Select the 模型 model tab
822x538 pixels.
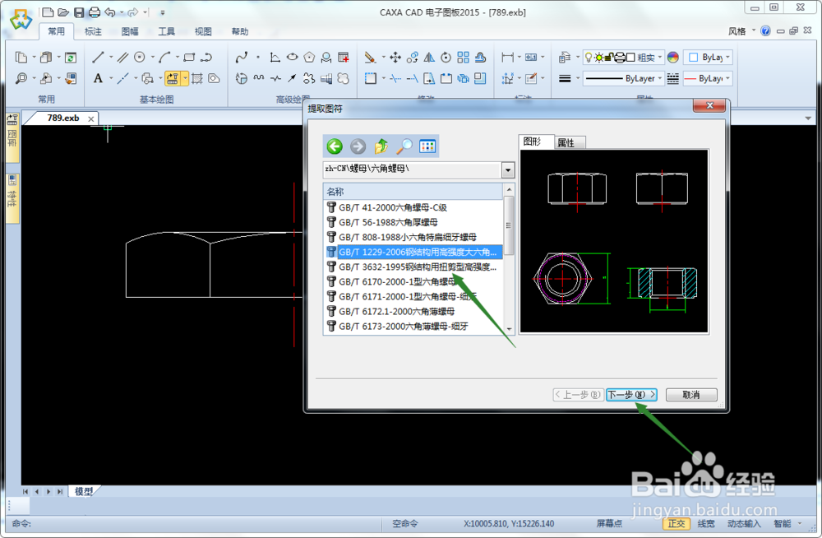pyautogui.click(x=83, y=491)
